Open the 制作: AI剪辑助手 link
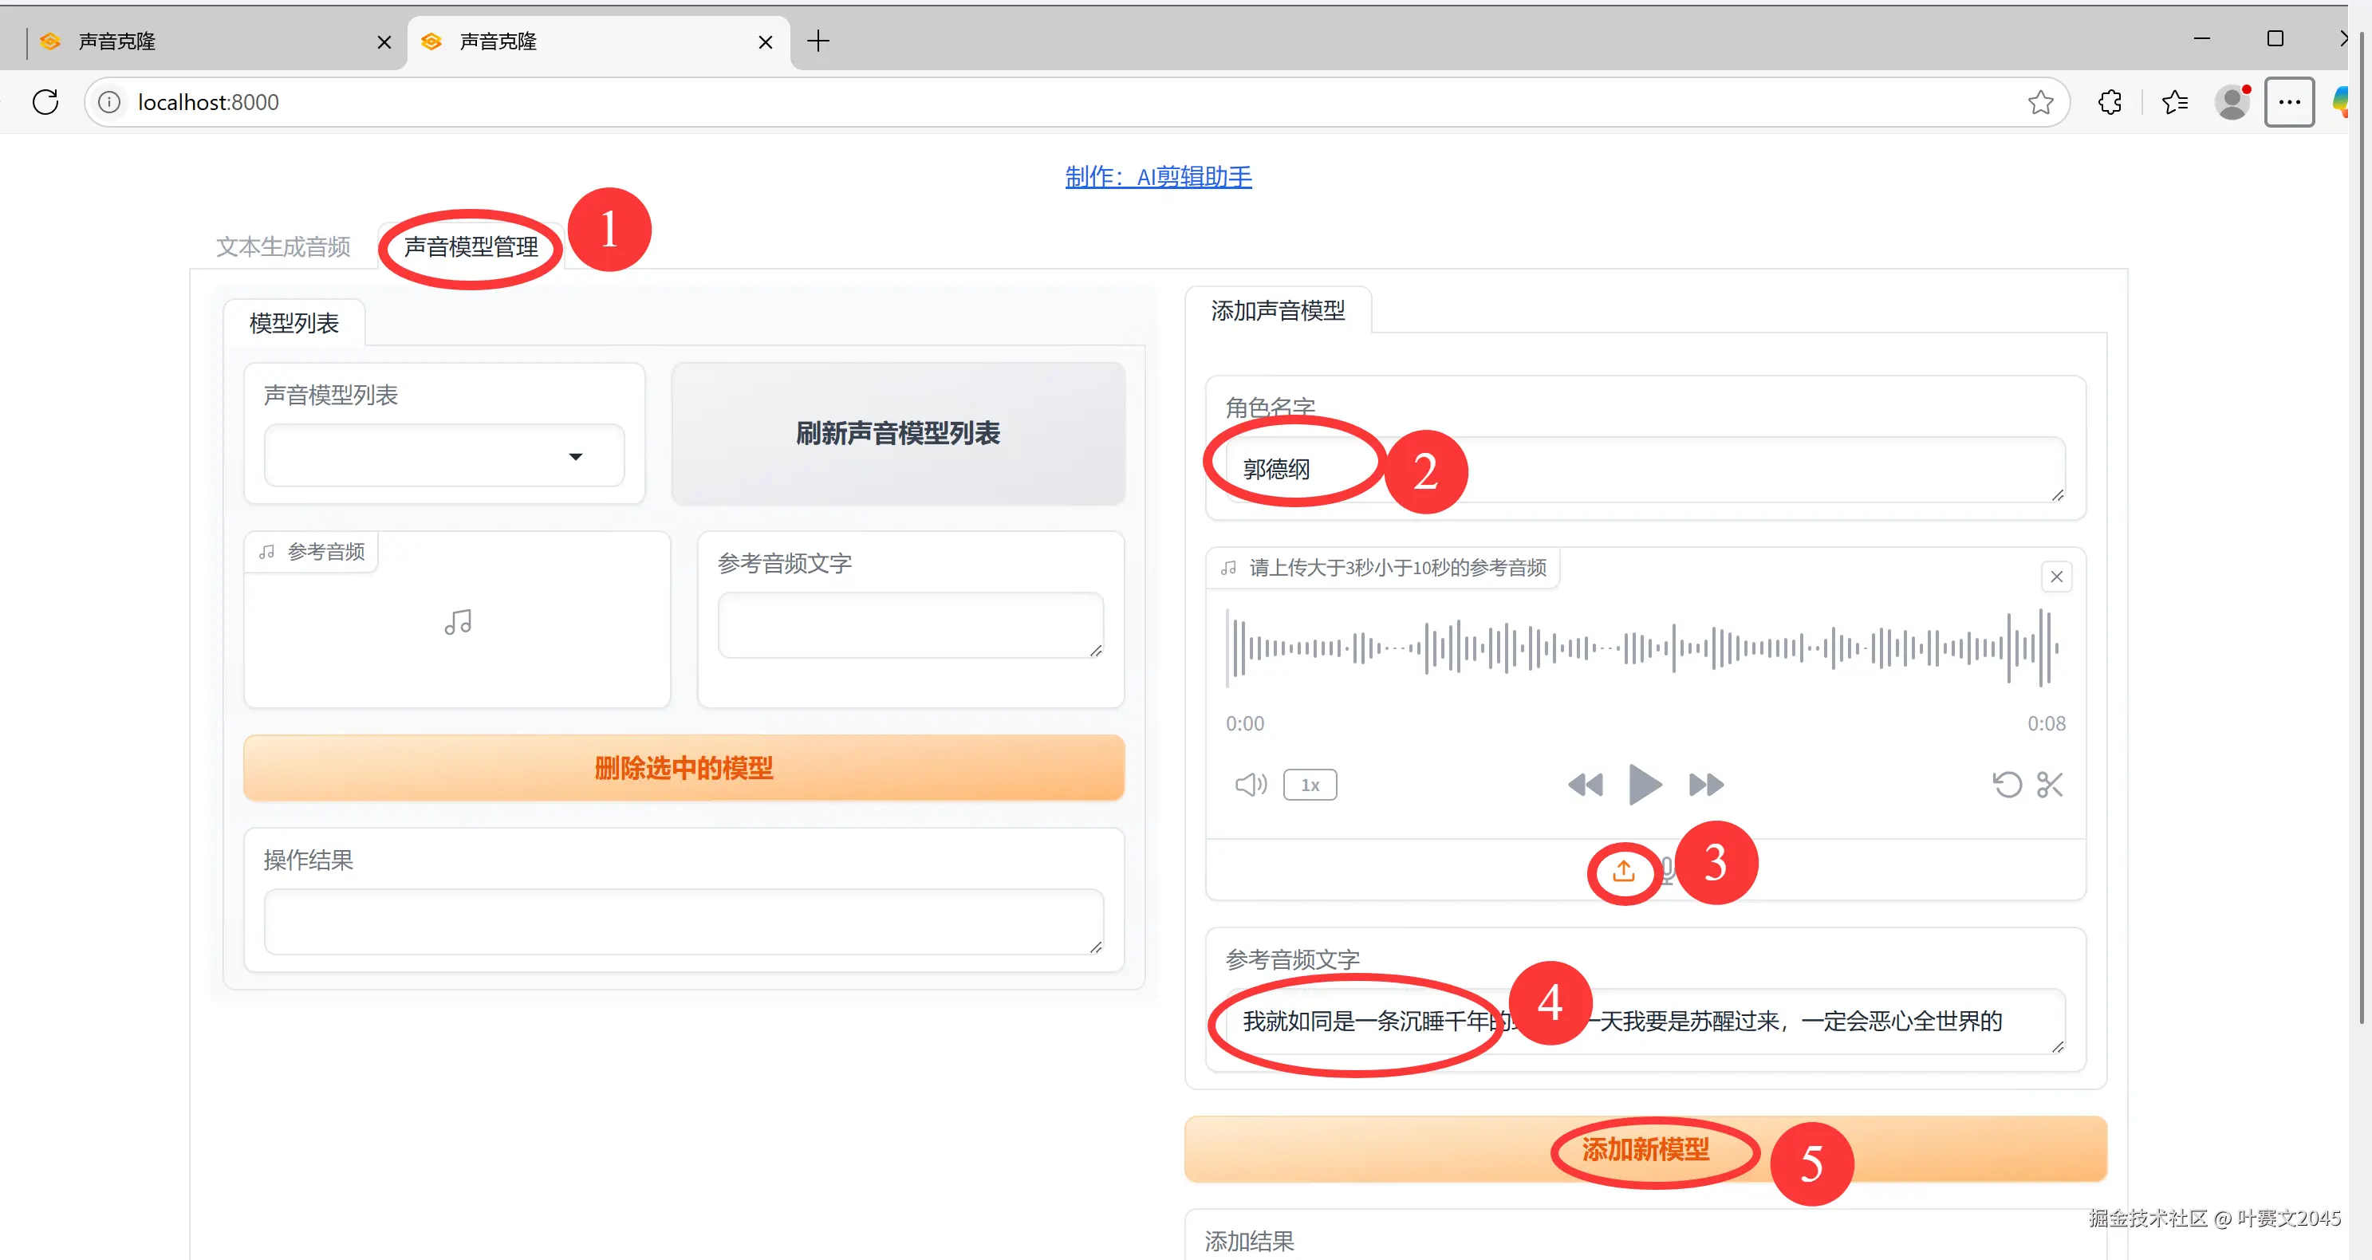Image resolution: width=2372 pixels, height=1260 pixels. [x=1157, y=177]
